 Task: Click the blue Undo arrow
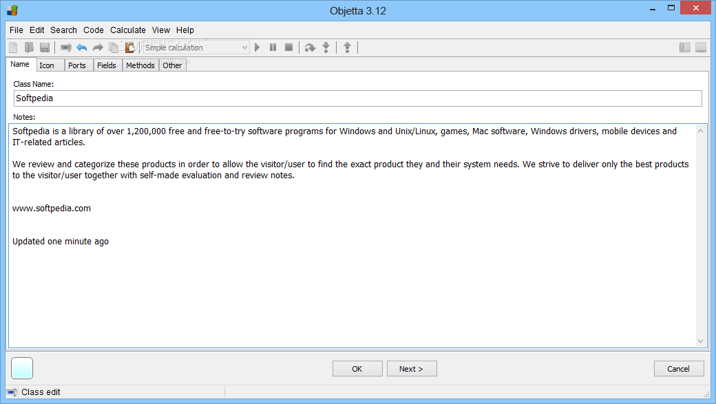click(82, 47)
